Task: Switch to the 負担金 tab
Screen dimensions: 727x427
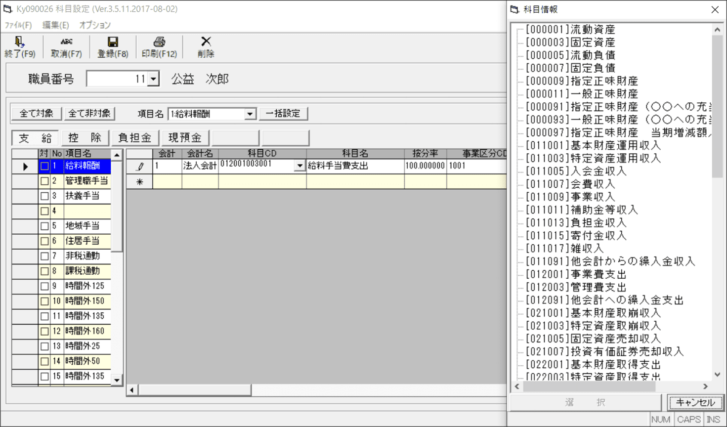Action: (135, 138)
